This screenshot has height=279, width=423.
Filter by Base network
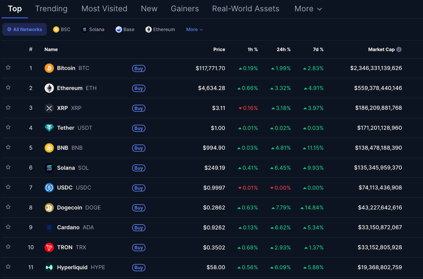[125, 30]
